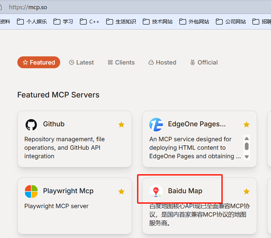
Task: Open the 技术网站 bookmark folder
Action: click(158, 22)
